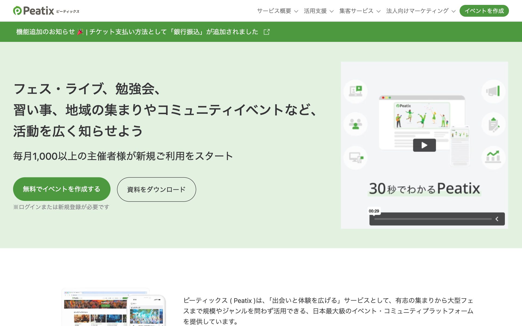Open the 集客サービス dropdown
The width and height of the screenshot is (522, 326).
(360, 11)
